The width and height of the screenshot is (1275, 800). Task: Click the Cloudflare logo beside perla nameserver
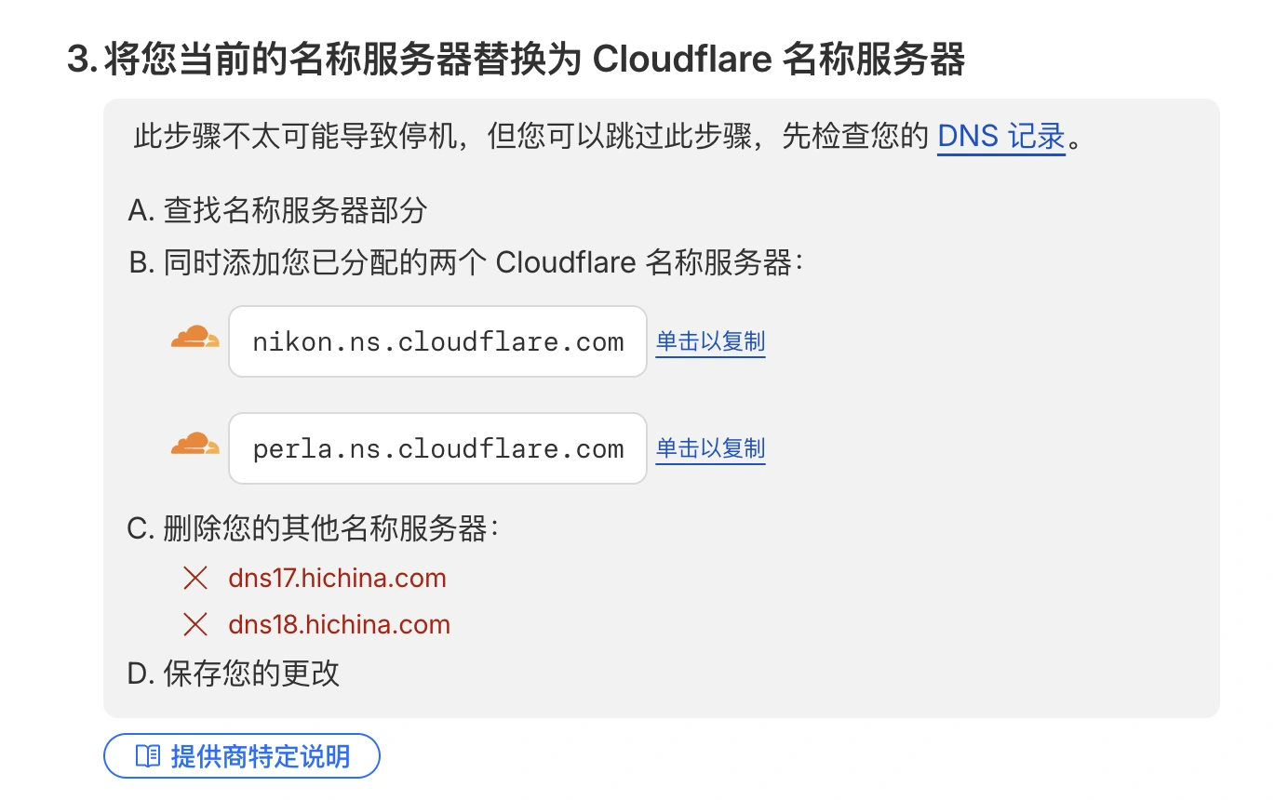195,445
